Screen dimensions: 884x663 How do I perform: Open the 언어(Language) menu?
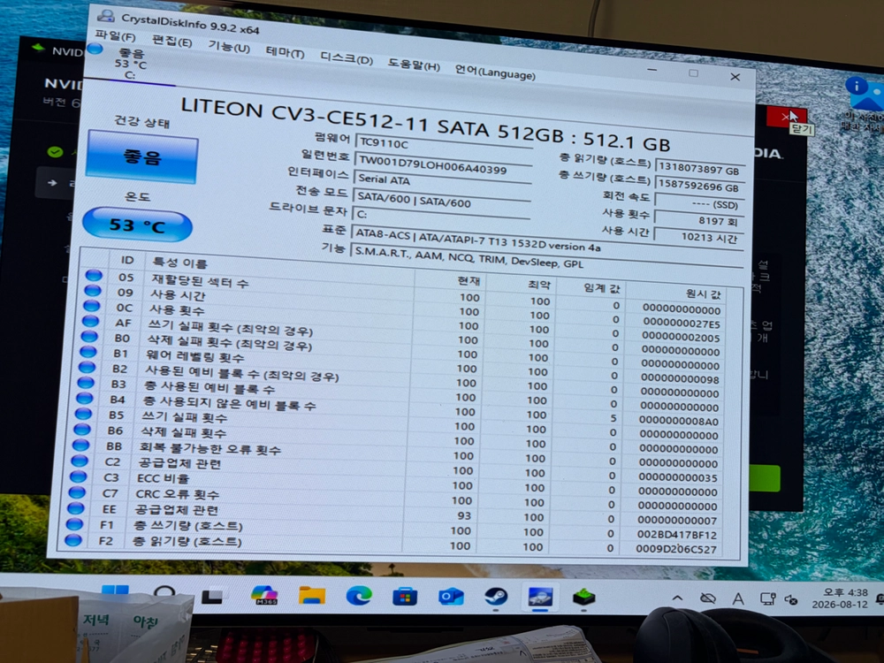tap(495, 72)
